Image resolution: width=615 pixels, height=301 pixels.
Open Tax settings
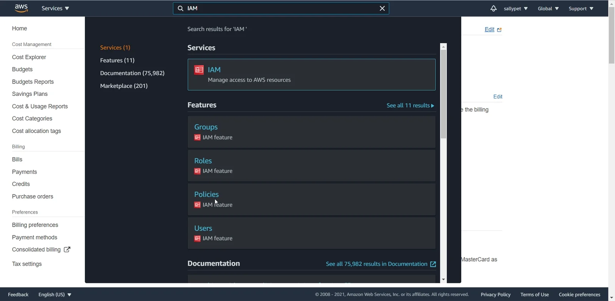27,264
